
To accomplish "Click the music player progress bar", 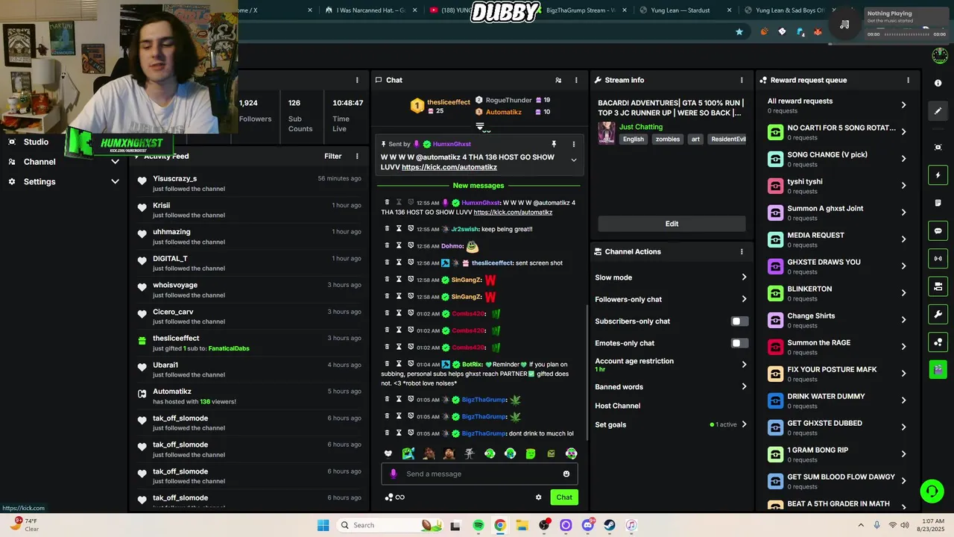I will (x=907, y=34).
